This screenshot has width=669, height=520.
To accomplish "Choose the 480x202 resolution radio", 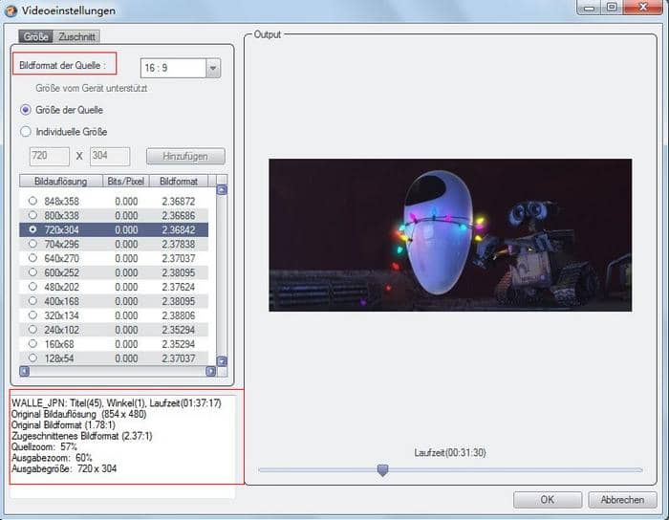I will pyautogui.click(x=32, y=286).
